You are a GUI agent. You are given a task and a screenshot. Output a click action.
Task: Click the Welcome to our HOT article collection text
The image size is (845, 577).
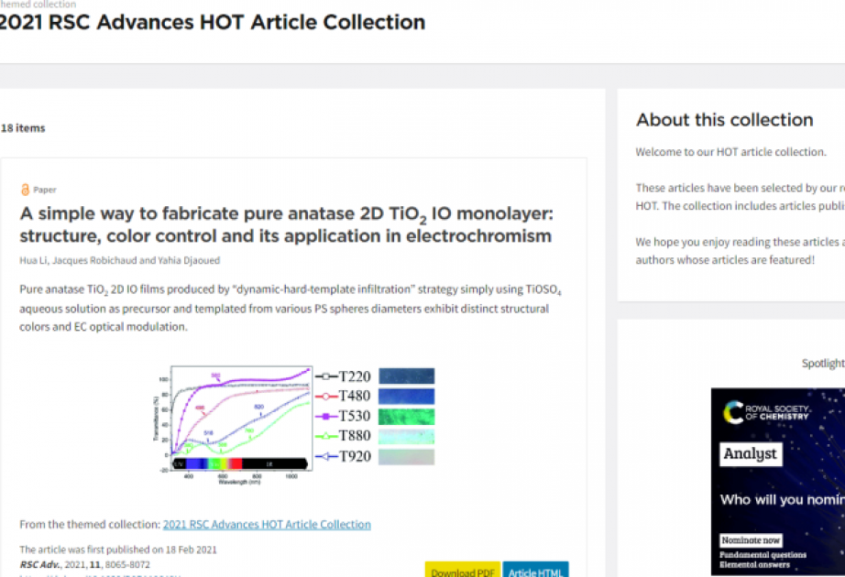click(x=730, y=152)
